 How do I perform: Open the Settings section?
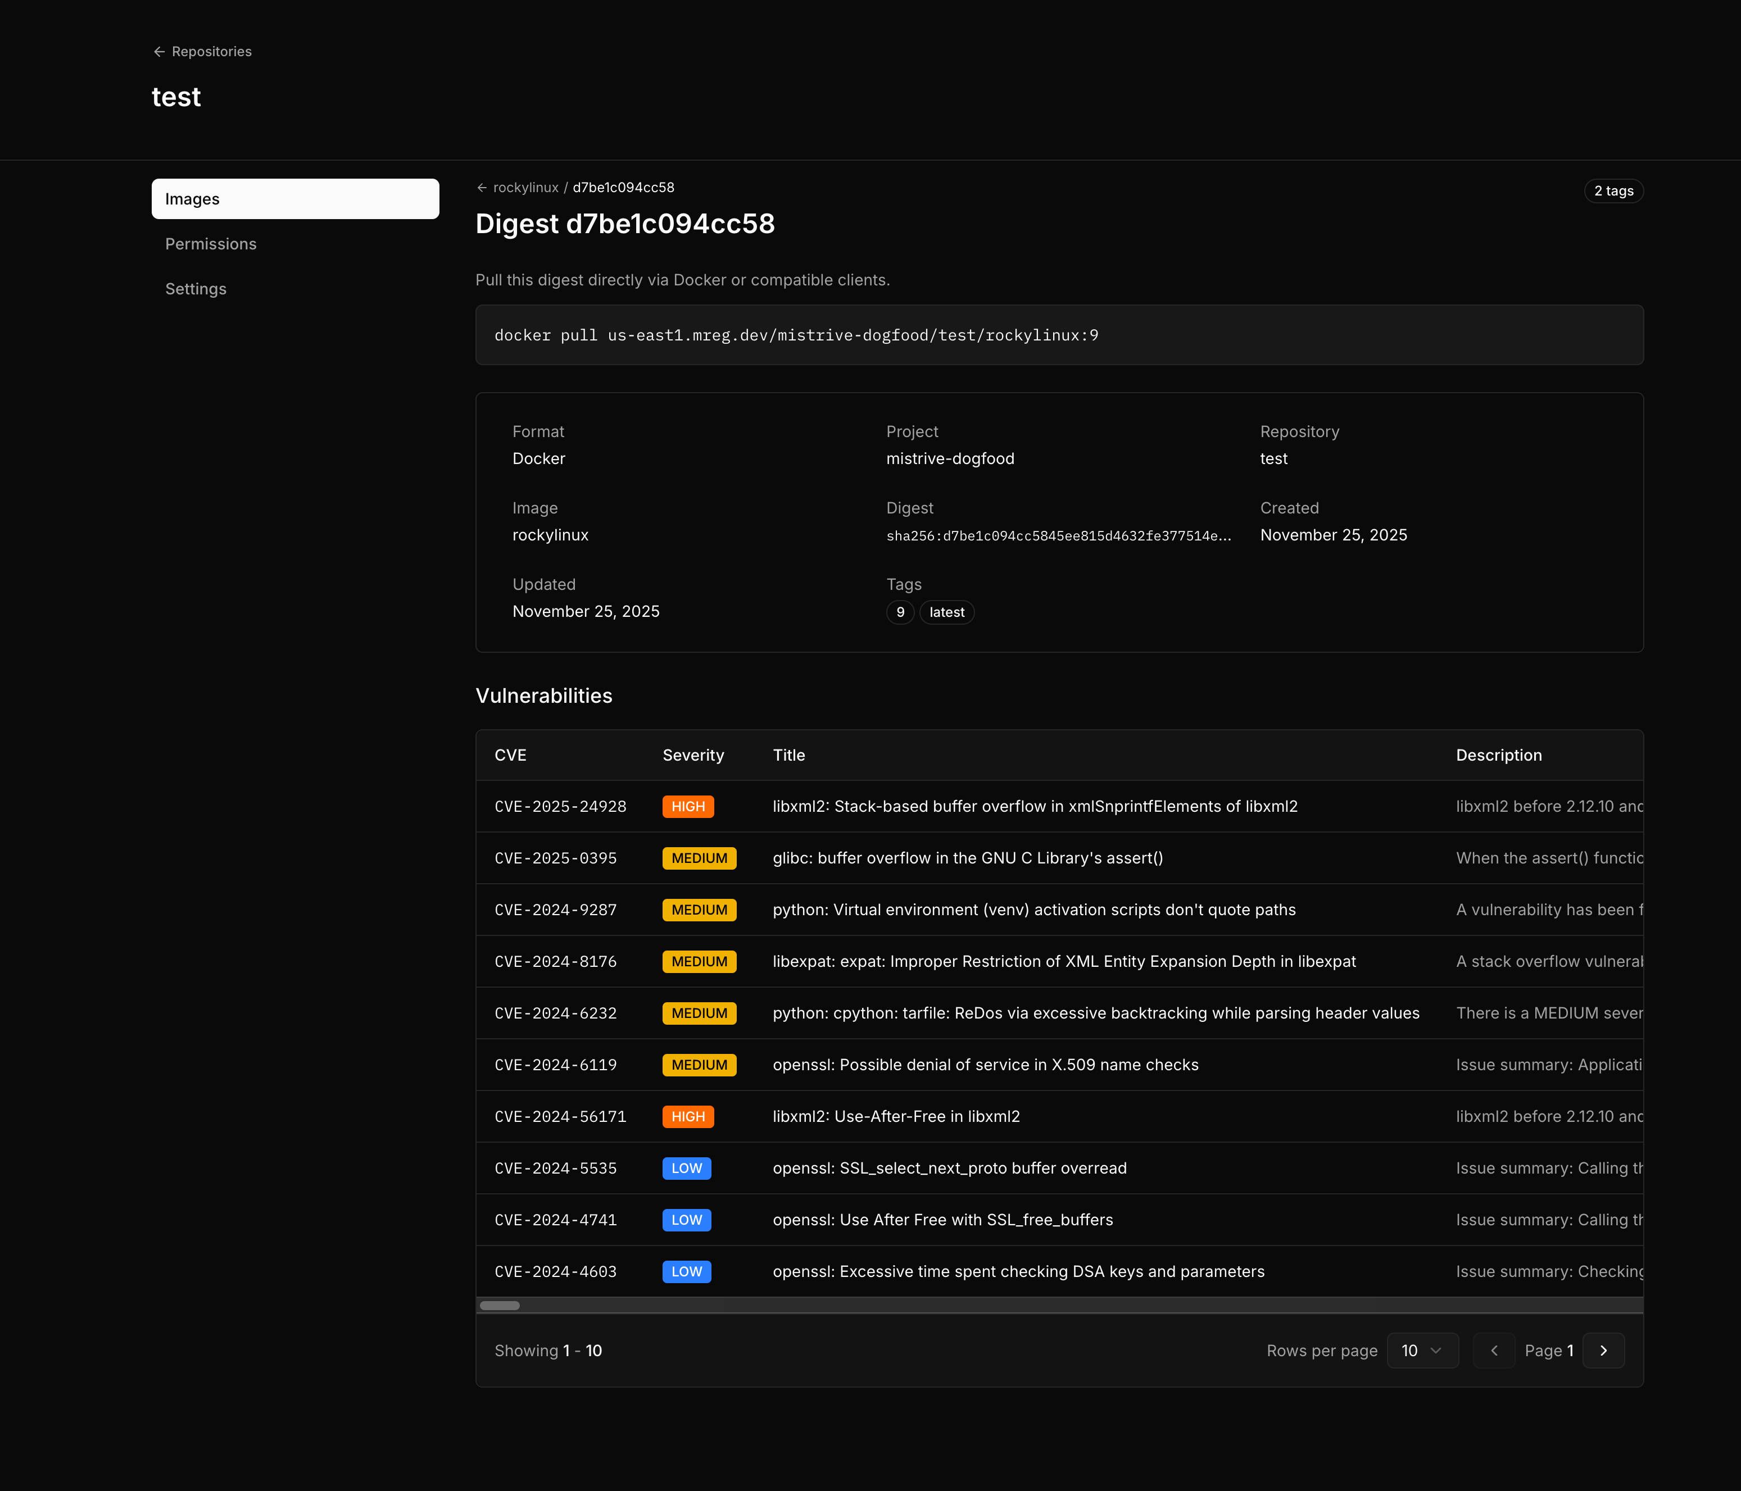point(196,288)
